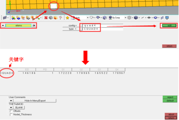
Task: Click the reject button
Action: coord(170,97)
